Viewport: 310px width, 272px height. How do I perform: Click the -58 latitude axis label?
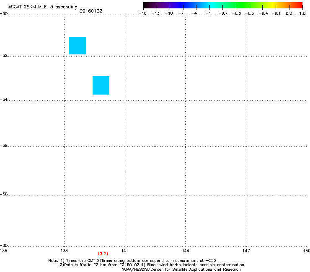pos(4,194)
